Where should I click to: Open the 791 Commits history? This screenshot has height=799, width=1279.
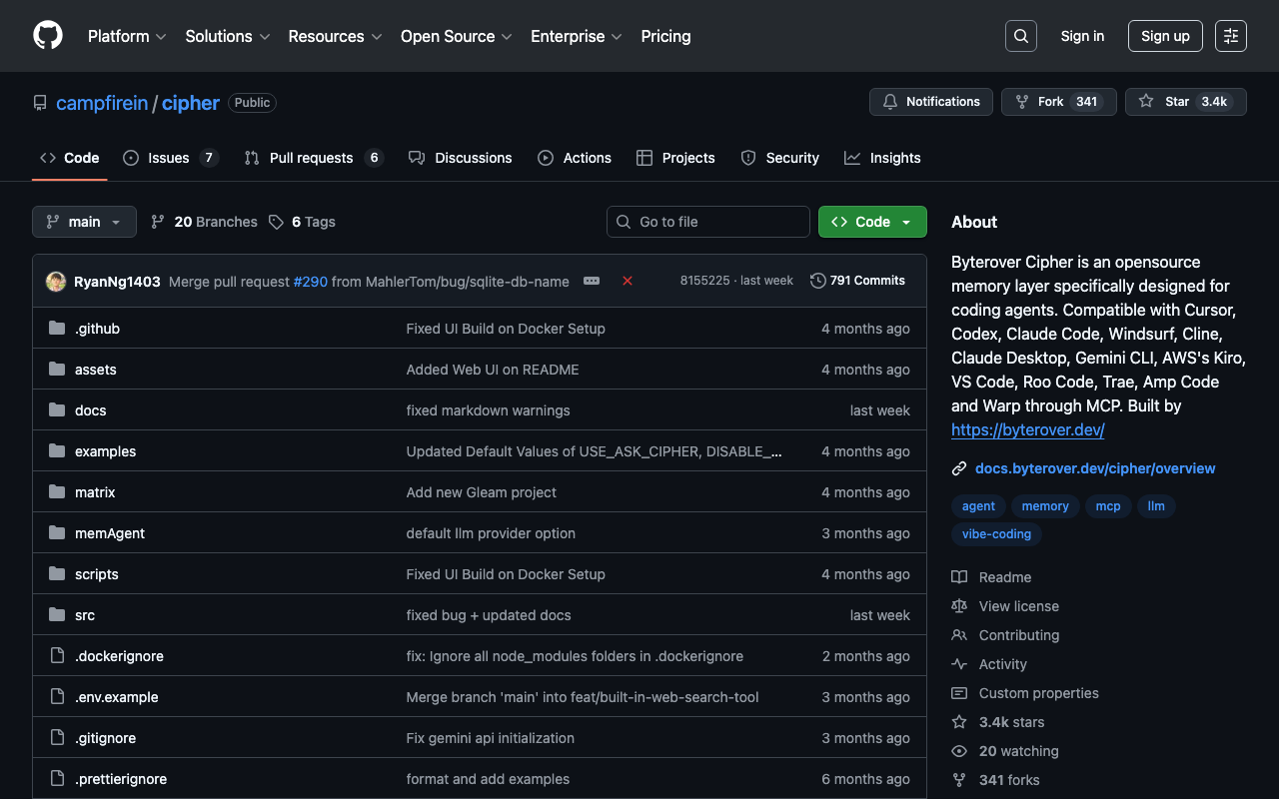point(857,281)
